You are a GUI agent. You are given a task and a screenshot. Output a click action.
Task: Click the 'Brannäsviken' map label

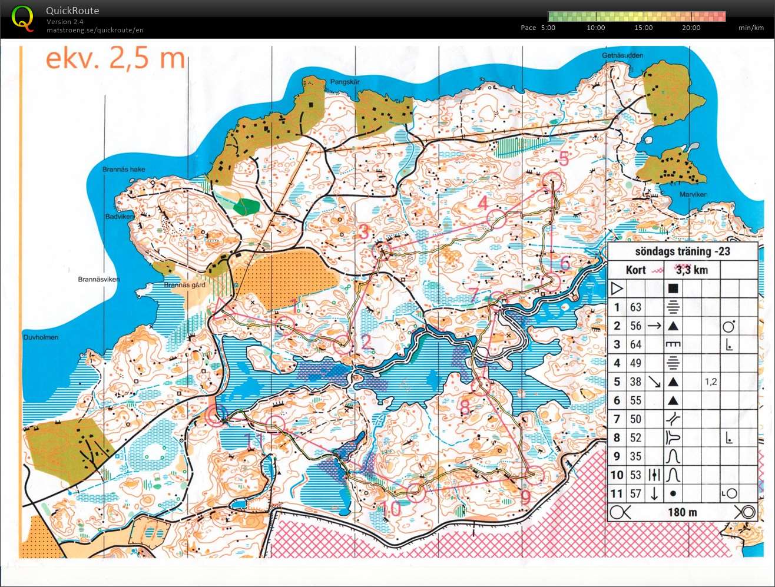click(x=98, y=280)
